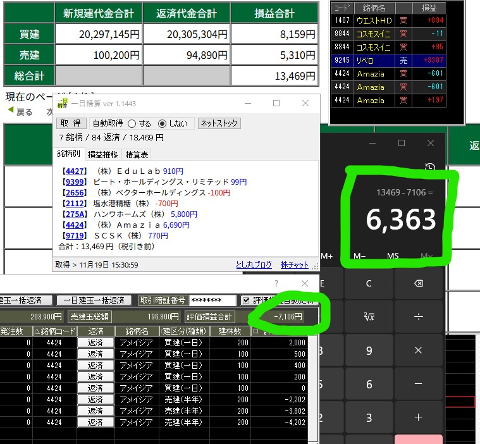Click the help question mark icon
The width and height of the screenshot is (480, 444).
[x=276, y=284]
